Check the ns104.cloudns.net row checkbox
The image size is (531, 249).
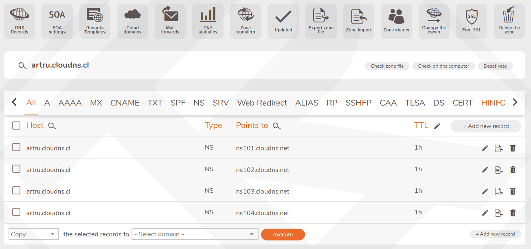point(16,212)
